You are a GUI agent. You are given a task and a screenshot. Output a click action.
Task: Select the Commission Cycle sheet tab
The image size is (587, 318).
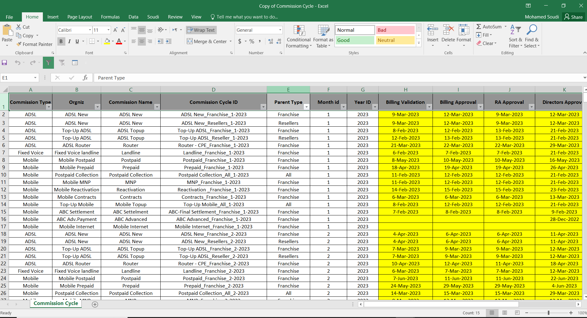click(x=56, y=304)
